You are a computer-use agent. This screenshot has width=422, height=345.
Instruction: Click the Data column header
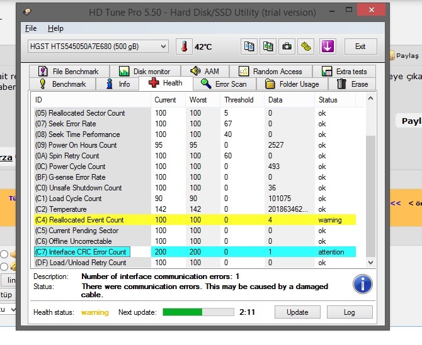[x=290, y=100]
